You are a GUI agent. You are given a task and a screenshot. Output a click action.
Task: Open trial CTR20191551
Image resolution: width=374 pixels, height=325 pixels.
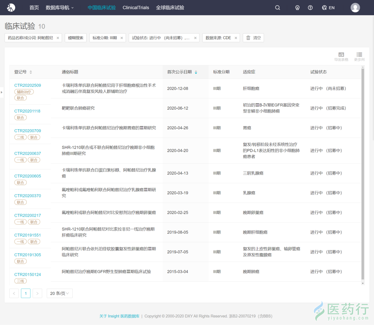tap(28, 235)
